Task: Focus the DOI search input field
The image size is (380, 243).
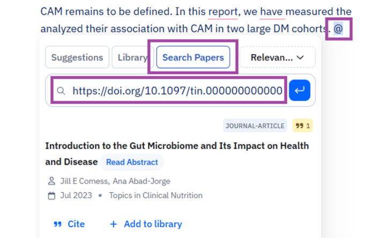Action: coord(177,91)
